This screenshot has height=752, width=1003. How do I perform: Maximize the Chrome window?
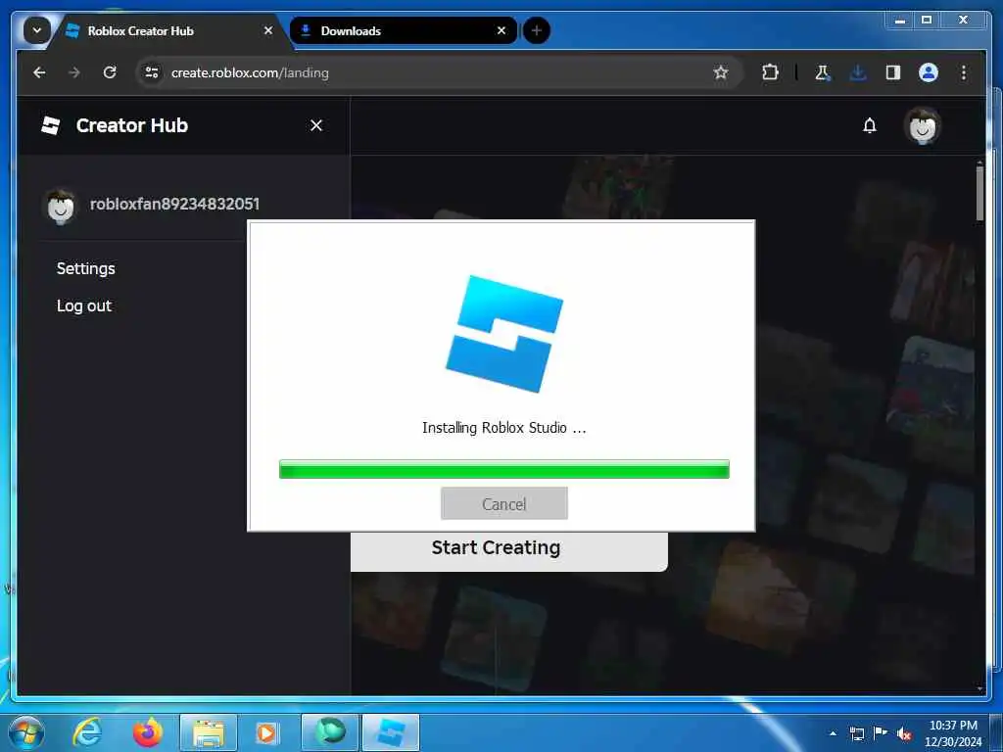pyautogui.click(x=927, y=21)
